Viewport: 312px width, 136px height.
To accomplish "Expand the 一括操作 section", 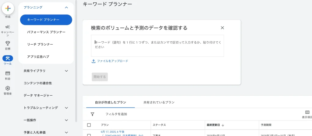I will pyautogui.click(x=66, y=120).
